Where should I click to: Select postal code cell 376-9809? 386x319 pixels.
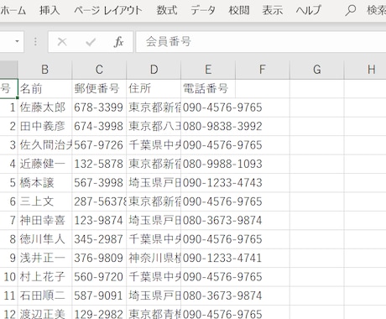click(x=99, y=258)
